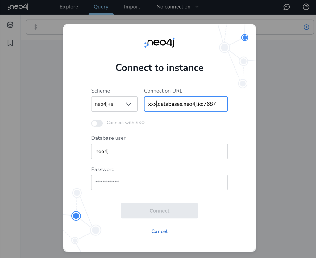Image resolution: width=316 pixels, height=258 pixels.
Task: Click the chevron next to No connection
Action: [197, 7]
